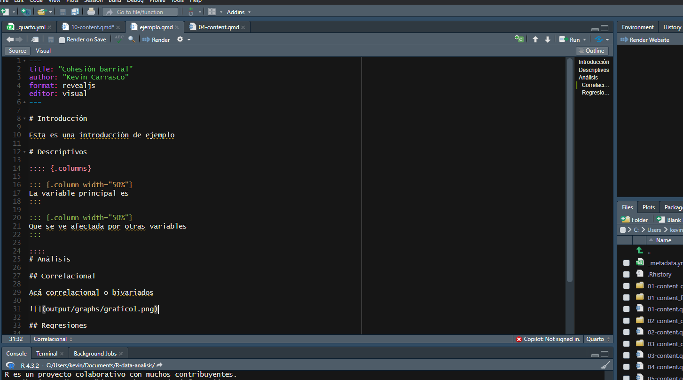Click the Go to file/function field
This screenshot has width=683, height=380.
point(140,12)
